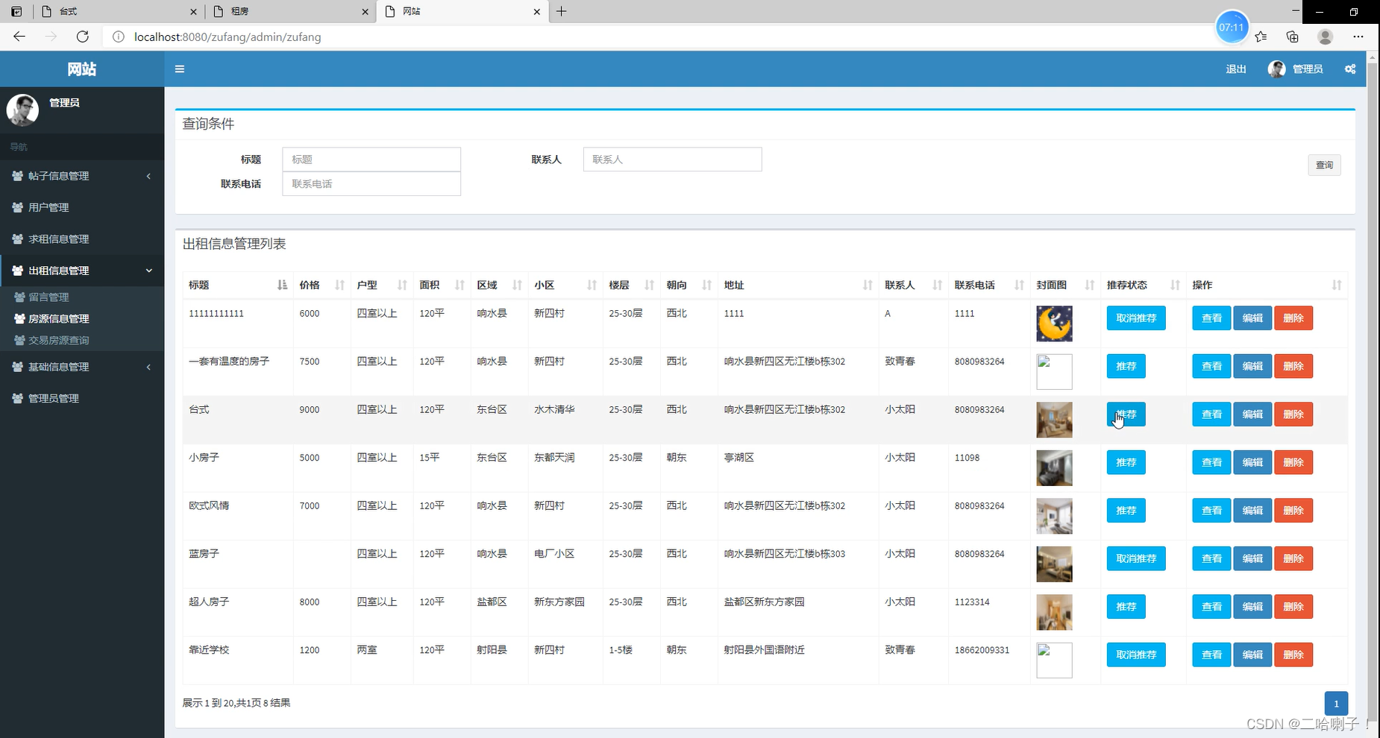Go to page 1 in pagination
This screenshot has width=1380, height=738.
[x=1336, y=704]
